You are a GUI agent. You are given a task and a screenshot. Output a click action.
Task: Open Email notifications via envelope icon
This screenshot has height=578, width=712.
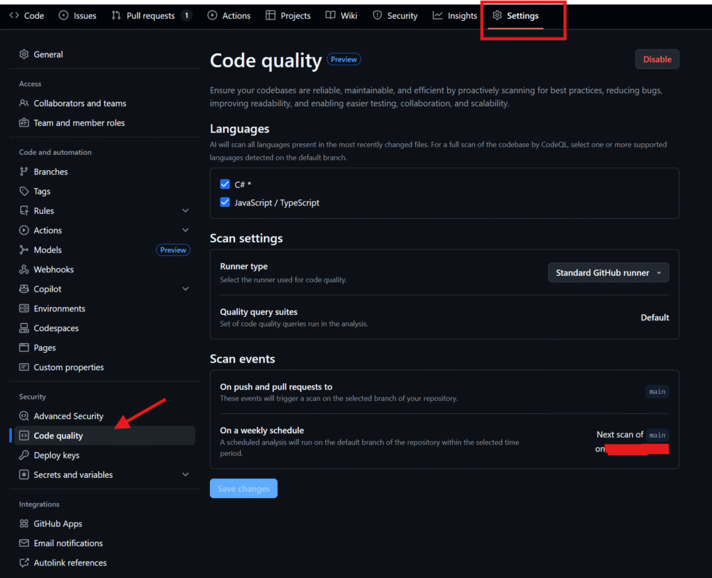(24, 543)
